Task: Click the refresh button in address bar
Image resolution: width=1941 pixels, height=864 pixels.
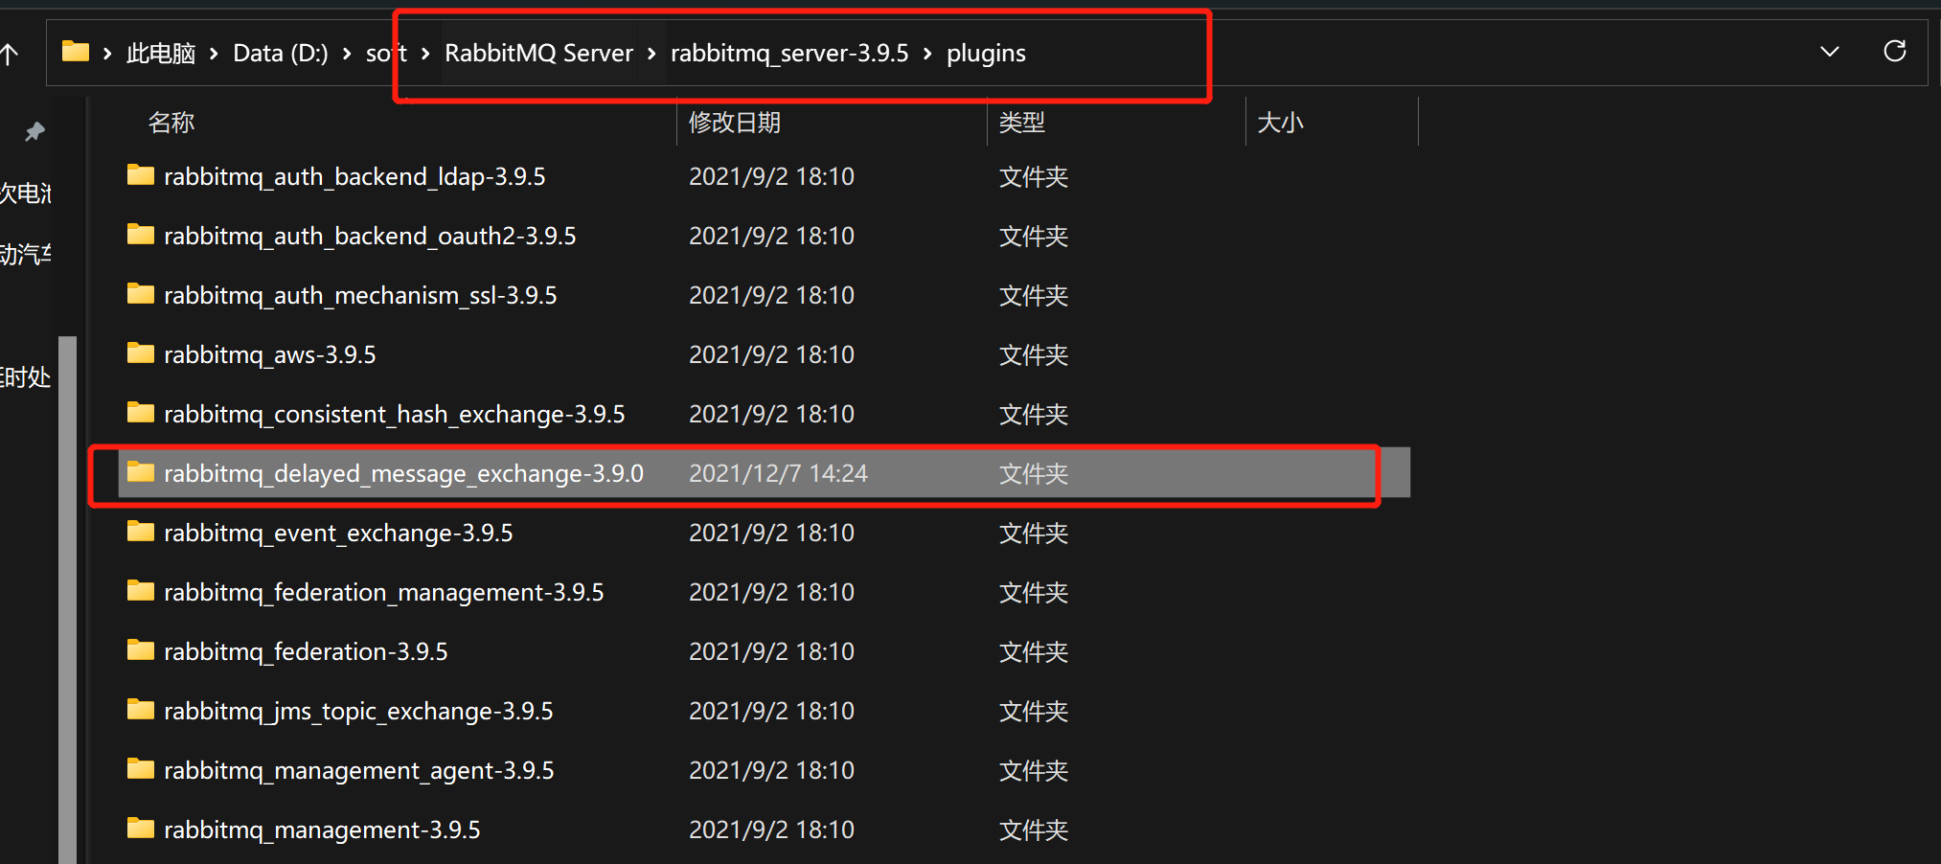Action: pos(1894,51)
